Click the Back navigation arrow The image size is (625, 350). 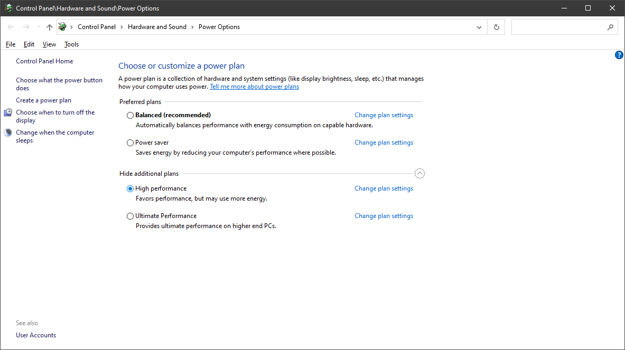click(x=10, y=26)
